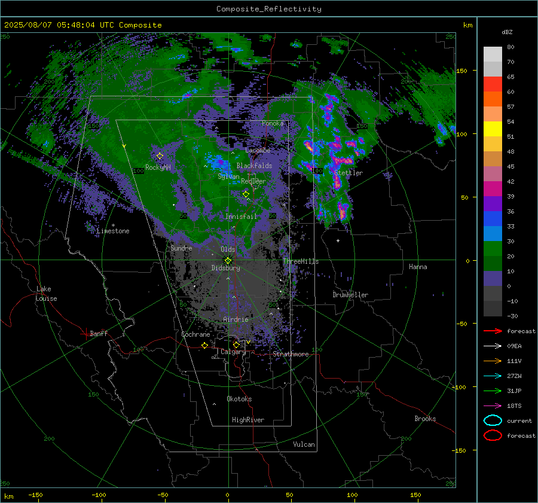The height and width of the screenshot is (503, 538).
Task: Click the yellow diamond marker above Calgary
Action: click(x=236, y=345)
